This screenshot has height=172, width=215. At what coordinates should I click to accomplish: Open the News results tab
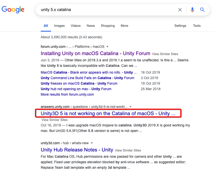pos(91,26)
